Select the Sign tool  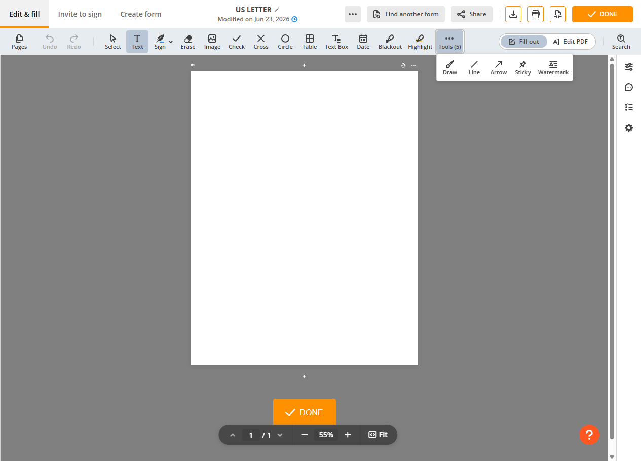click(160, 42)
